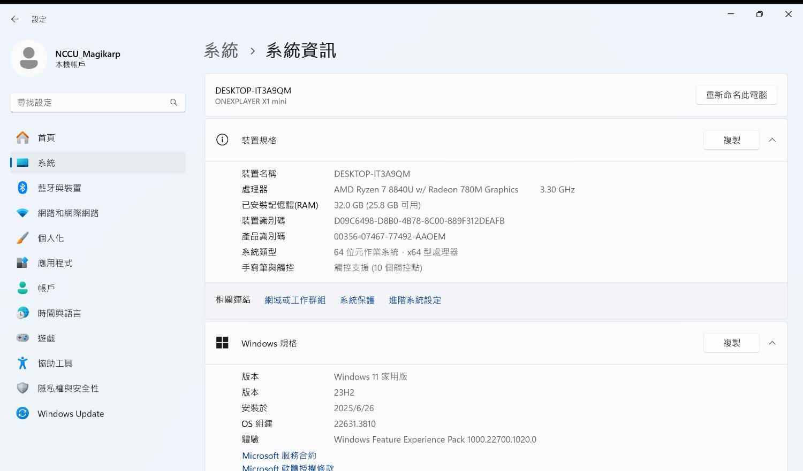The width and height of the screenshot is (803, 471).
Task: Click the Bluetooth icon in sidebar
Action: pyautogui.click(x=22, y=188)
